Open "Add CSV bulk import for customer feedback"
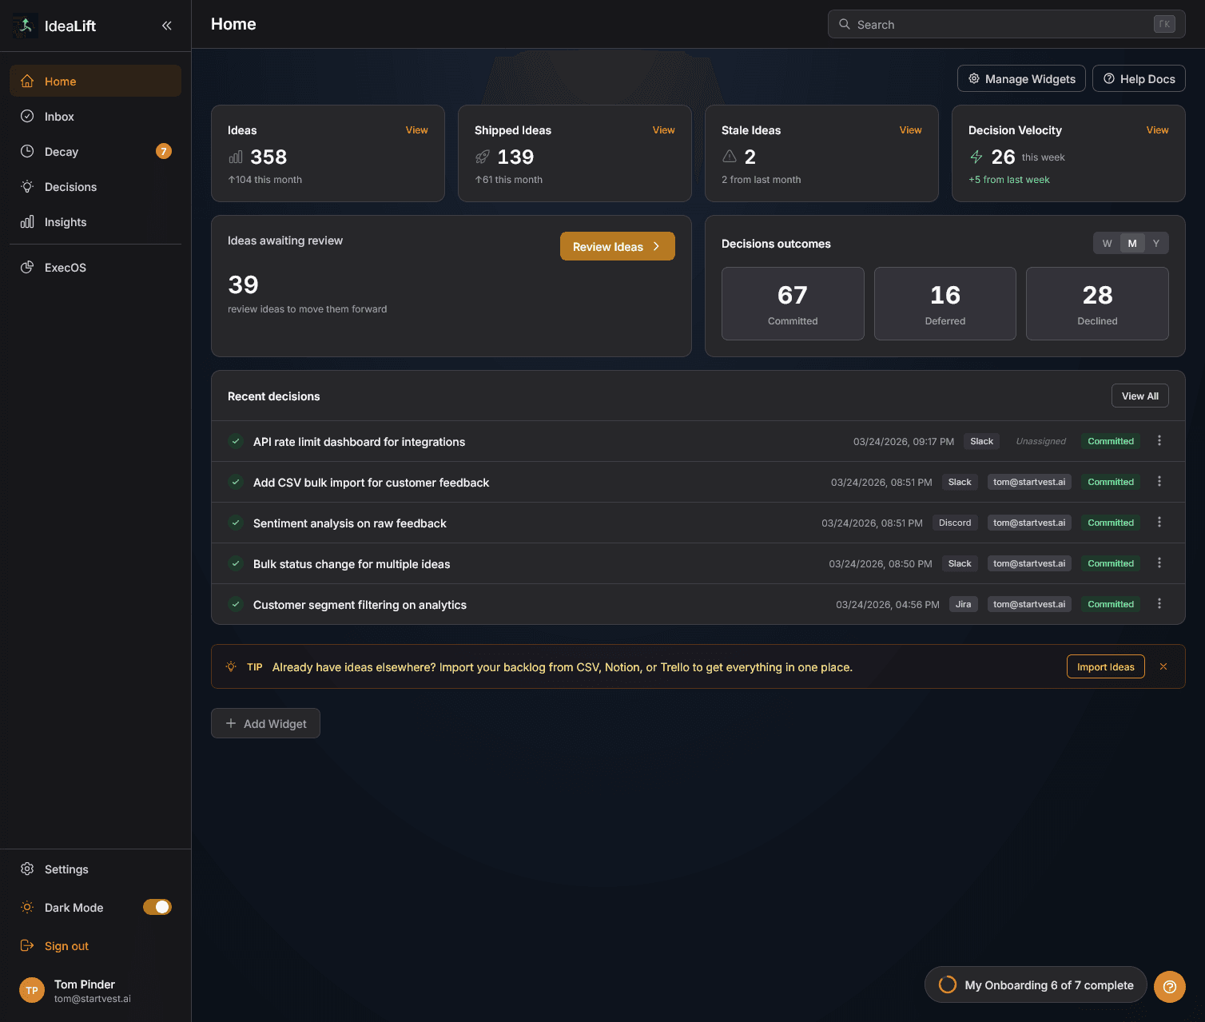1205x1022 pixels. (371, 482)
